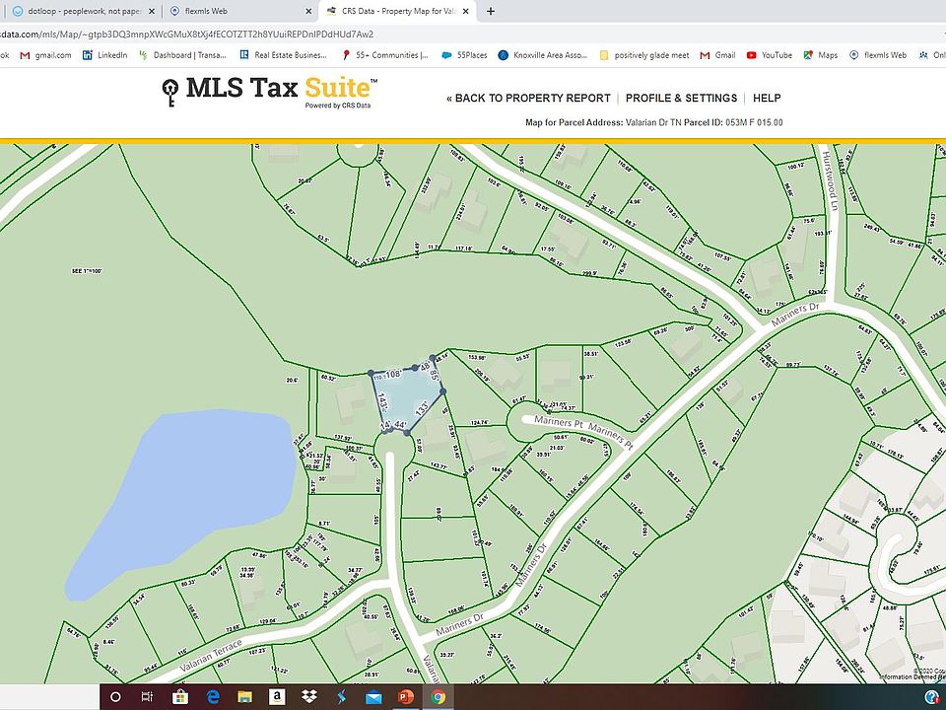Viewport: 946px width, 710px height.
Task: Click the 108' dimension on the highlighted parcel
Action: [393, 374]
